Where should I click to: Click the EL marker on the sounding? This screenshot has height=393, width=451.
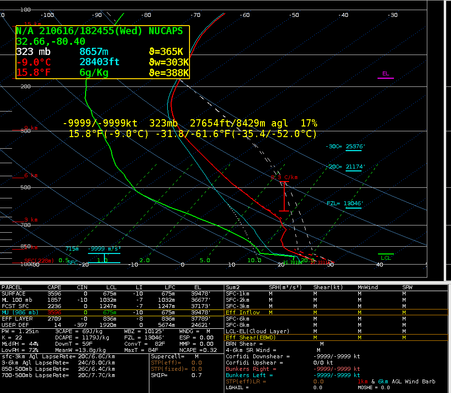coord(385,74)
